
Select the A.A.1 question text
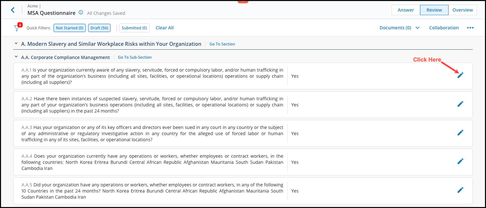(153, 76)
